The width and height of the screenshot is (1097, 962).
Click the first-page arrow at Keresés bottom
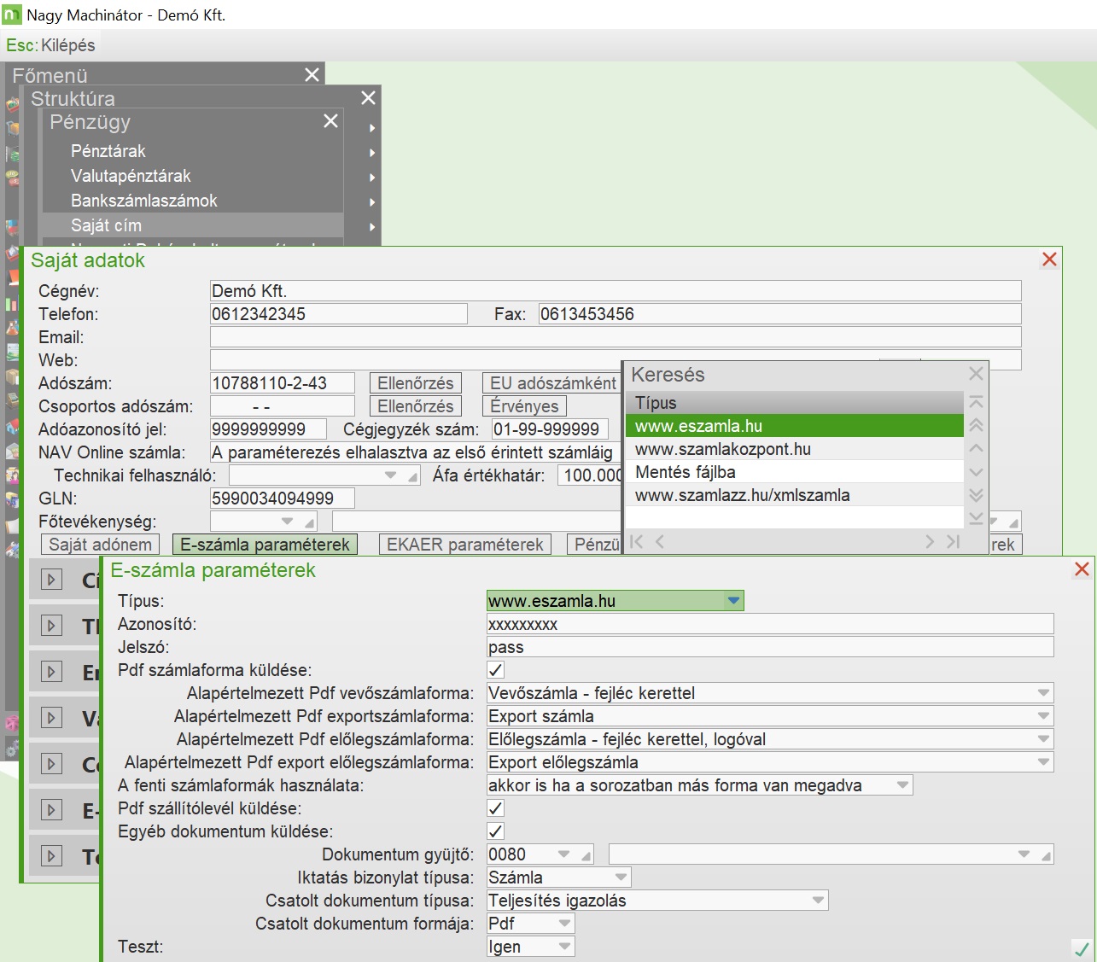coord(636,541)
